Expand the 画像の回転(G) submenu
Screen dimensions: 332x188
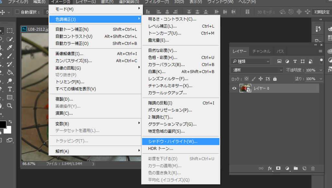pos(95,68)
